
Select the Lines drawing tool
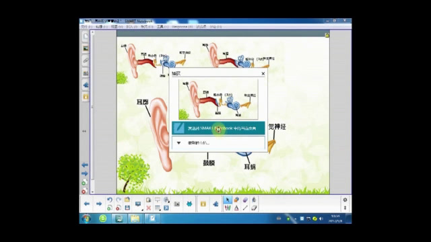point(245,208)
